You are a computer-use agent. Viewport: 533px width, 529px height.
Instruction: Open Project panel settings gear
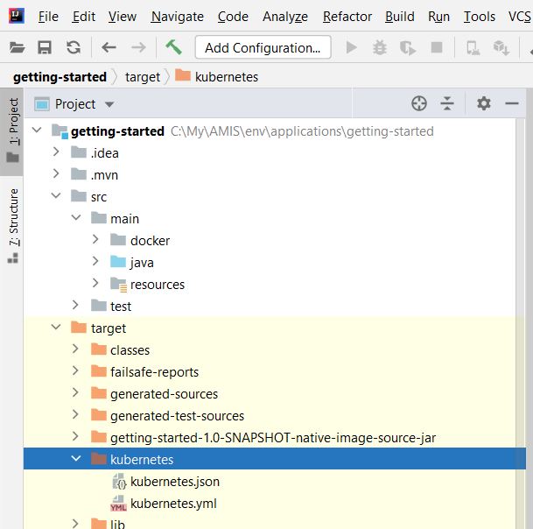[484, 104]
